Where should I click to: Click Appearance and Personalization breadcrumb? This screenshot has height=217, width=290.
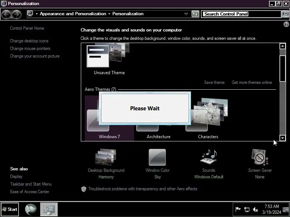pyautogui.click(x=73, y=14)
